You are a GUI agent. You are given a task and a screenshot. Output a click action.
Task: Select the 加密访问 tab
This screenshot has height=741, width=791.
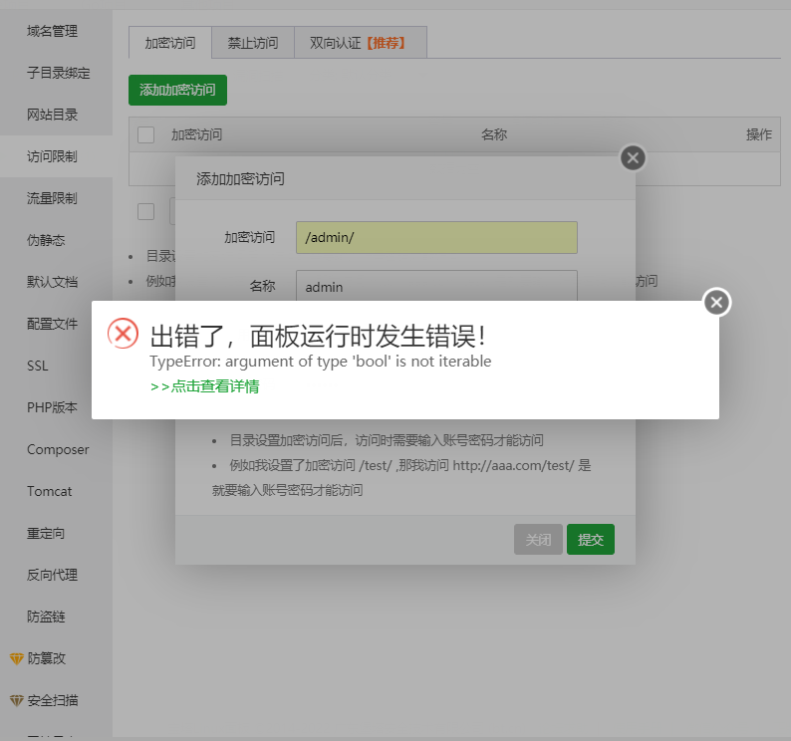click(170, 43)
